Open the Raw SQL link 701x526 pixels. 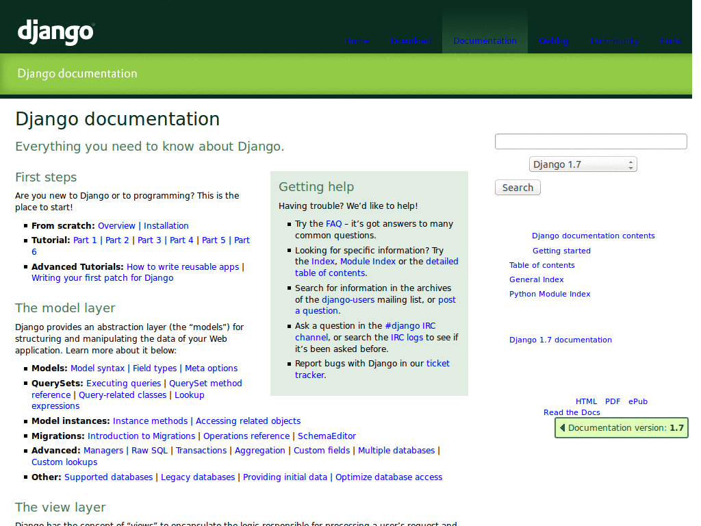149,451
